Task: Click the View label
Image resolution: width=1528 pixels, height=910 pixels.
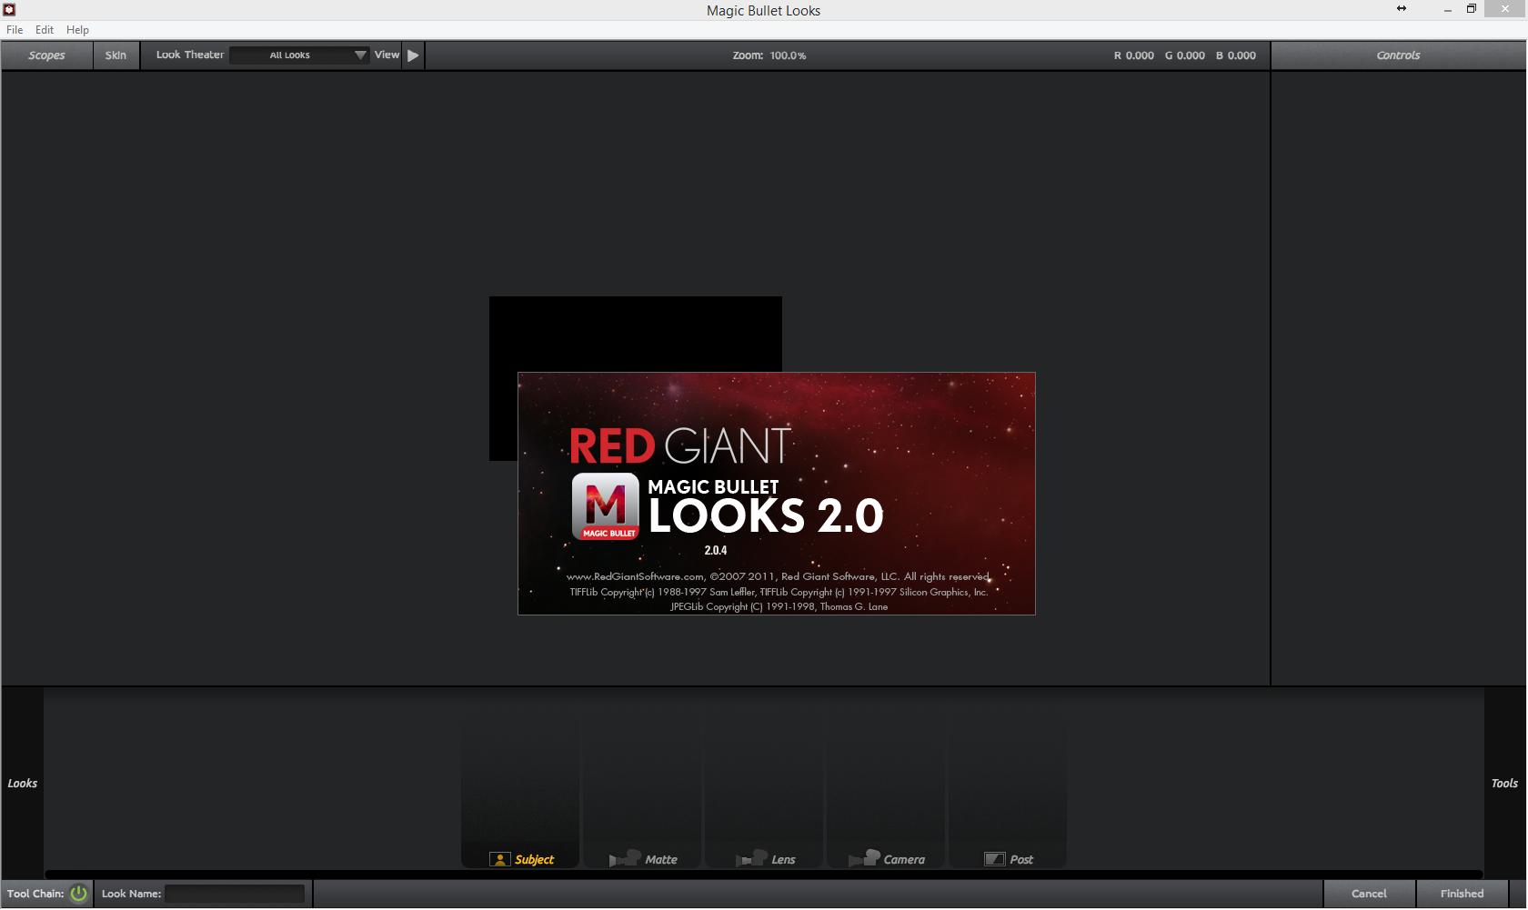Action: point(387,55)
